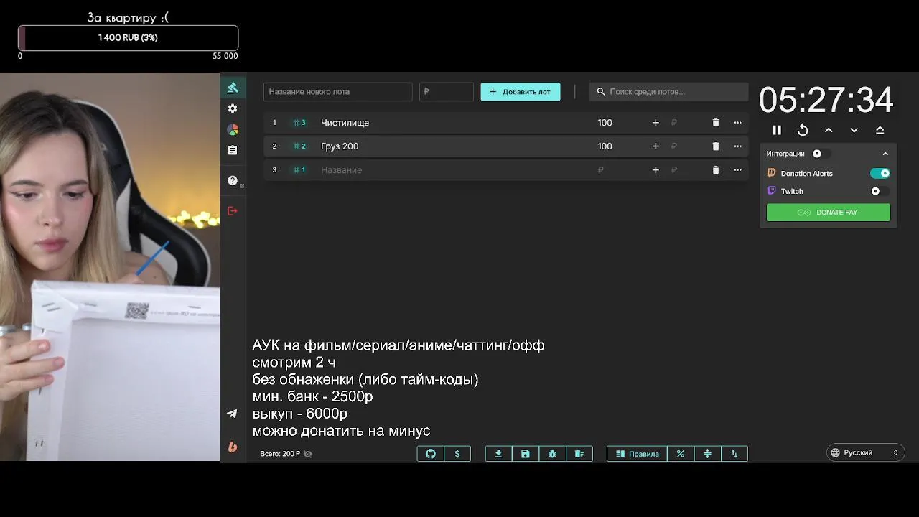Click the dollar sign button in bottom bar
The height and width of the screenshot is (517, 919).
457,454
